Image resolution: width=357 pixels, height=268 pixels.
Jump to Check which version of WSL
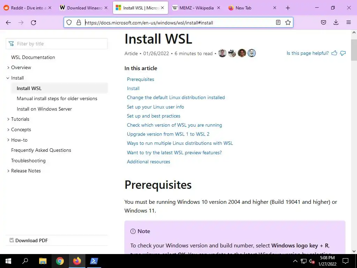[174, 125]
